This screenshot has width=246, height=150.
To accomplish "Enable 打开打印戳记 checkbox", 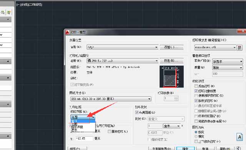I will click(196, 116).
